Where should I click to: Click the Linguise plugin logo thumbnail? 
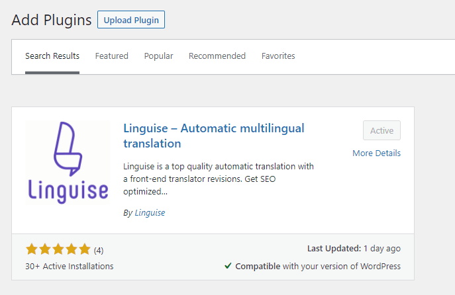[68, 163]
